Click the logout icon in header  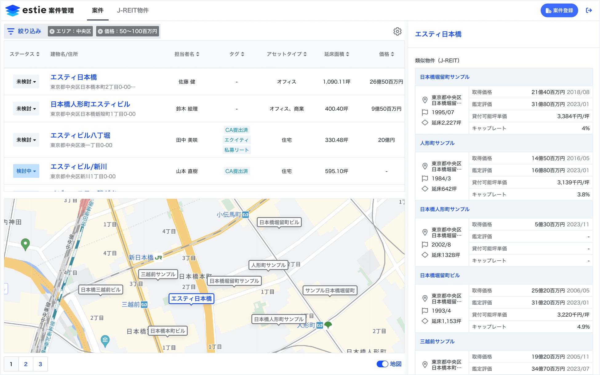click(589, 10)
